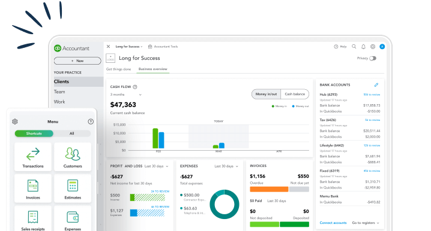The width and height of the screenshot is (431, 231).
Task: Close the client view with X icon
Action: point(108,46)
